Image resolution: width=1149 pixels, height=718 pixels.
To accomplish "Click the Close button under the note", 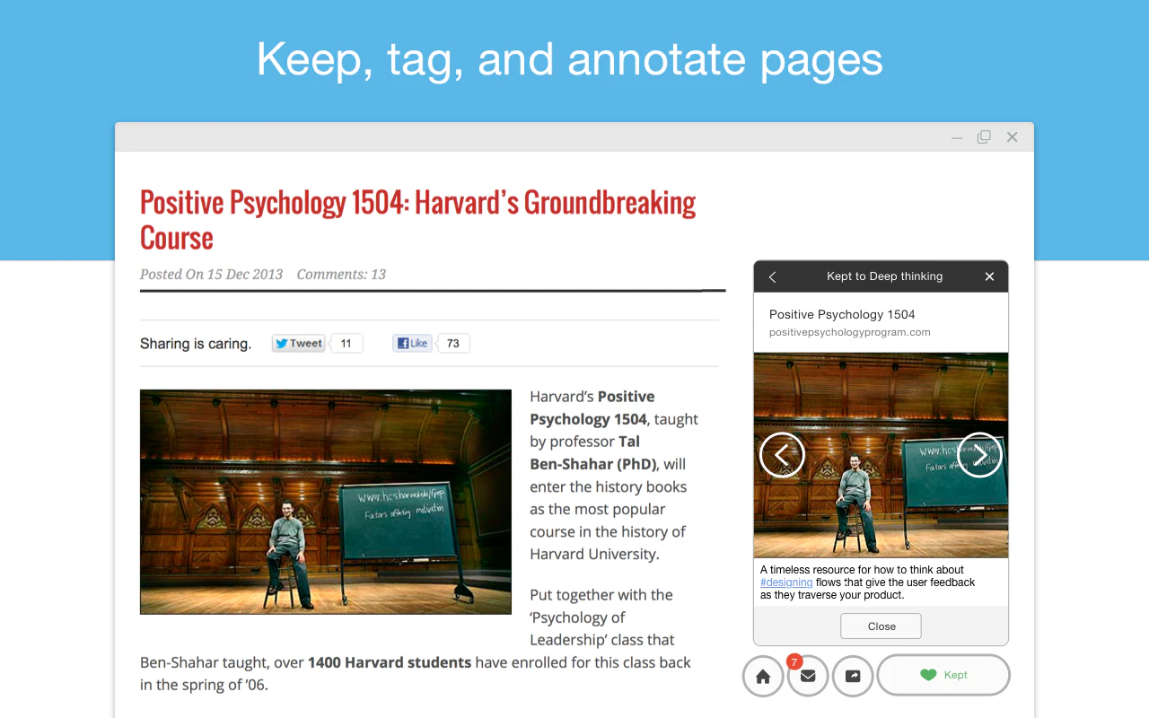I will [881, 626].
